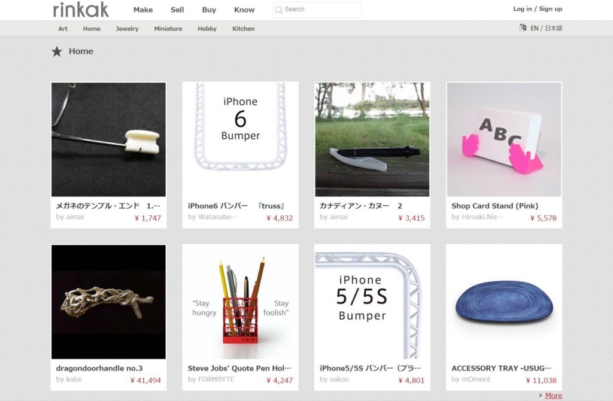Viewport: 613px width, 401px height.
Task: Click the rinkak logo
Action: pos(81,10)
